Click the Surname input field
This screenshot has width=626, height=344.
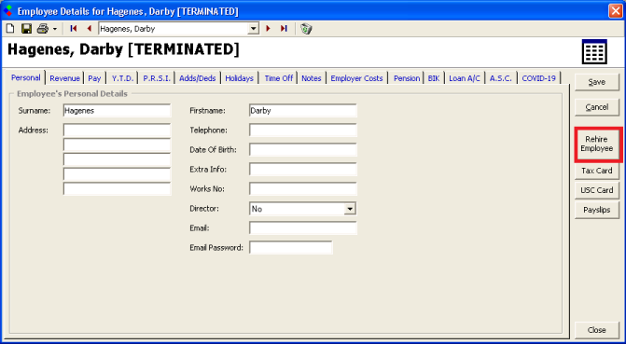coord(117,111)
